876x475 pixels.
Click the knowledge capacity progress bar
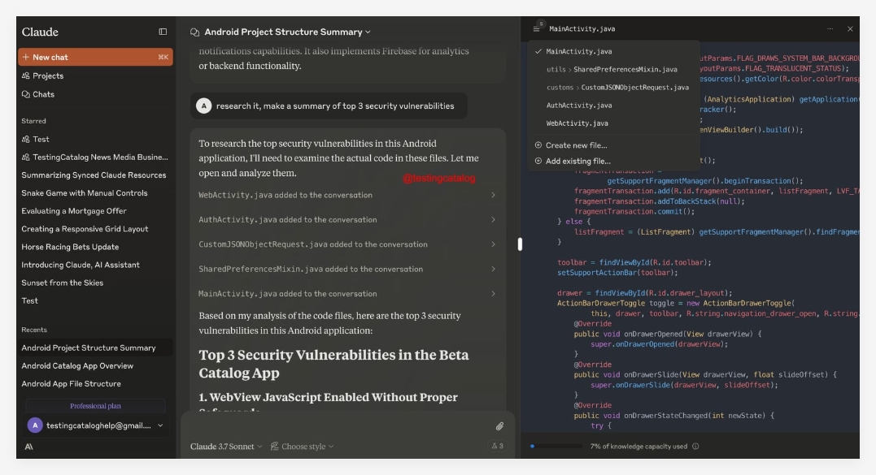556,446
